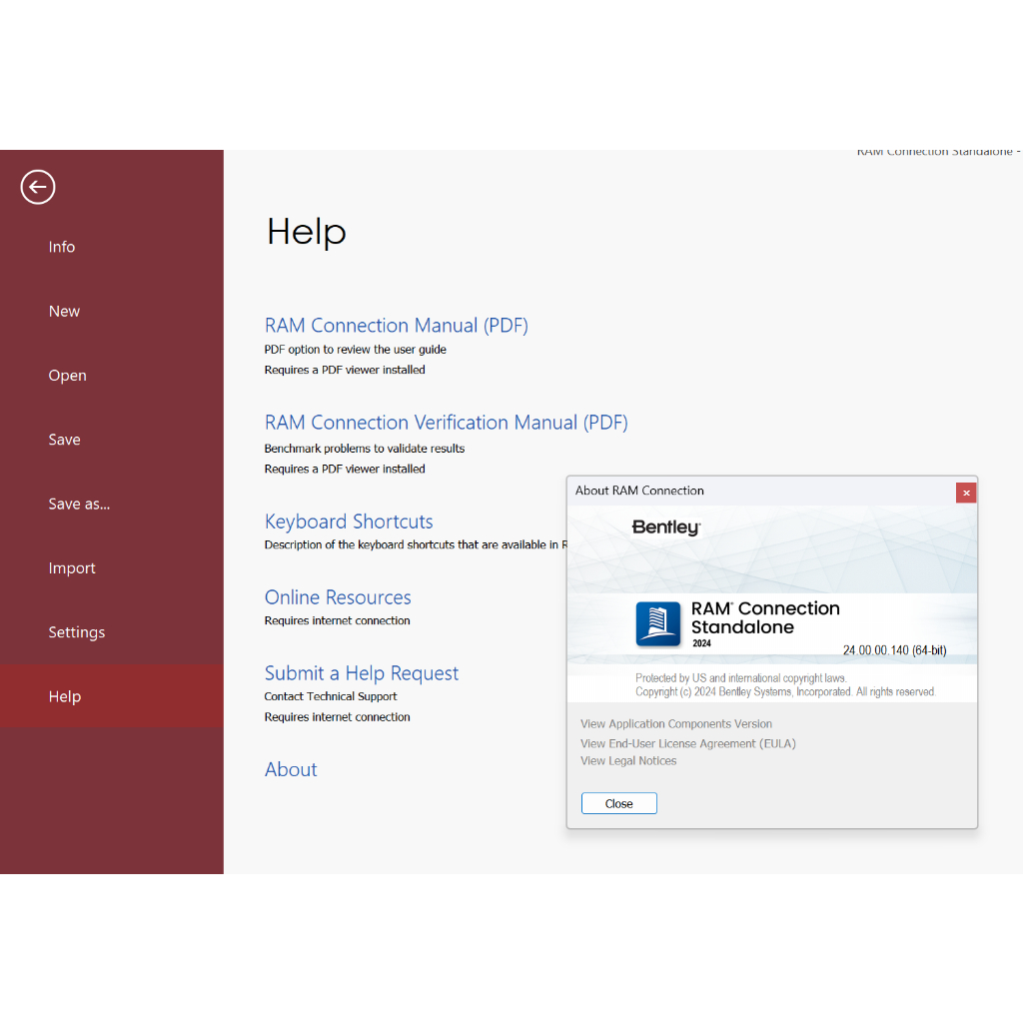Click the About link
1023x1023 pixels.
pos(291,769)
